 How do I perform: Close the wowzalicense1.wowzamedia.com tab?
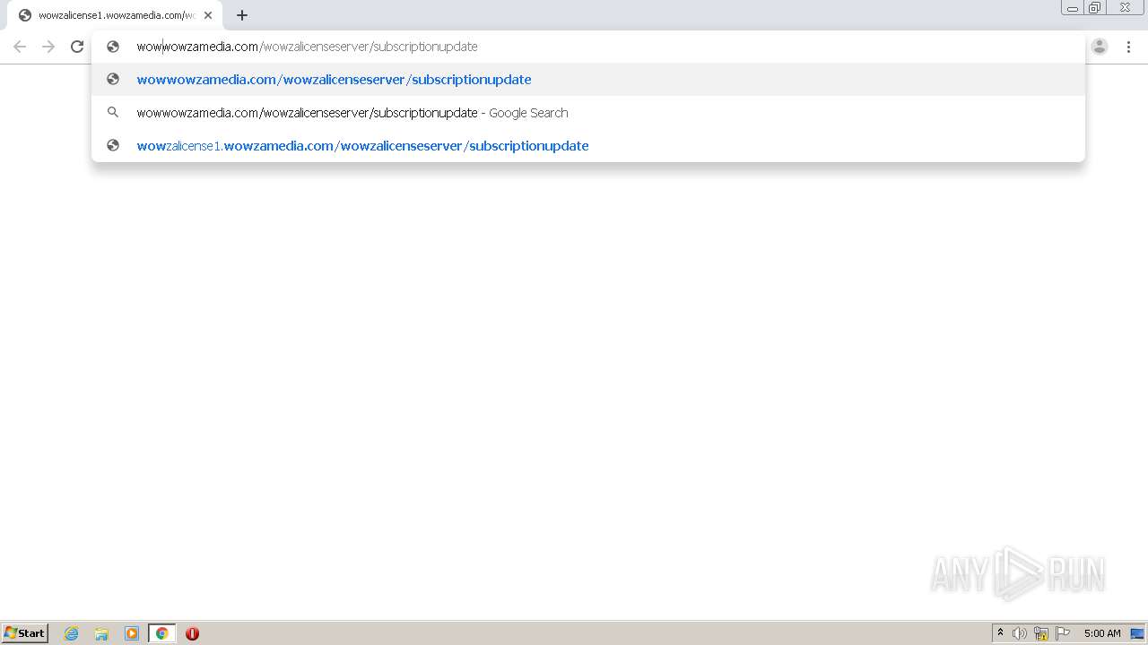point(208,15)
